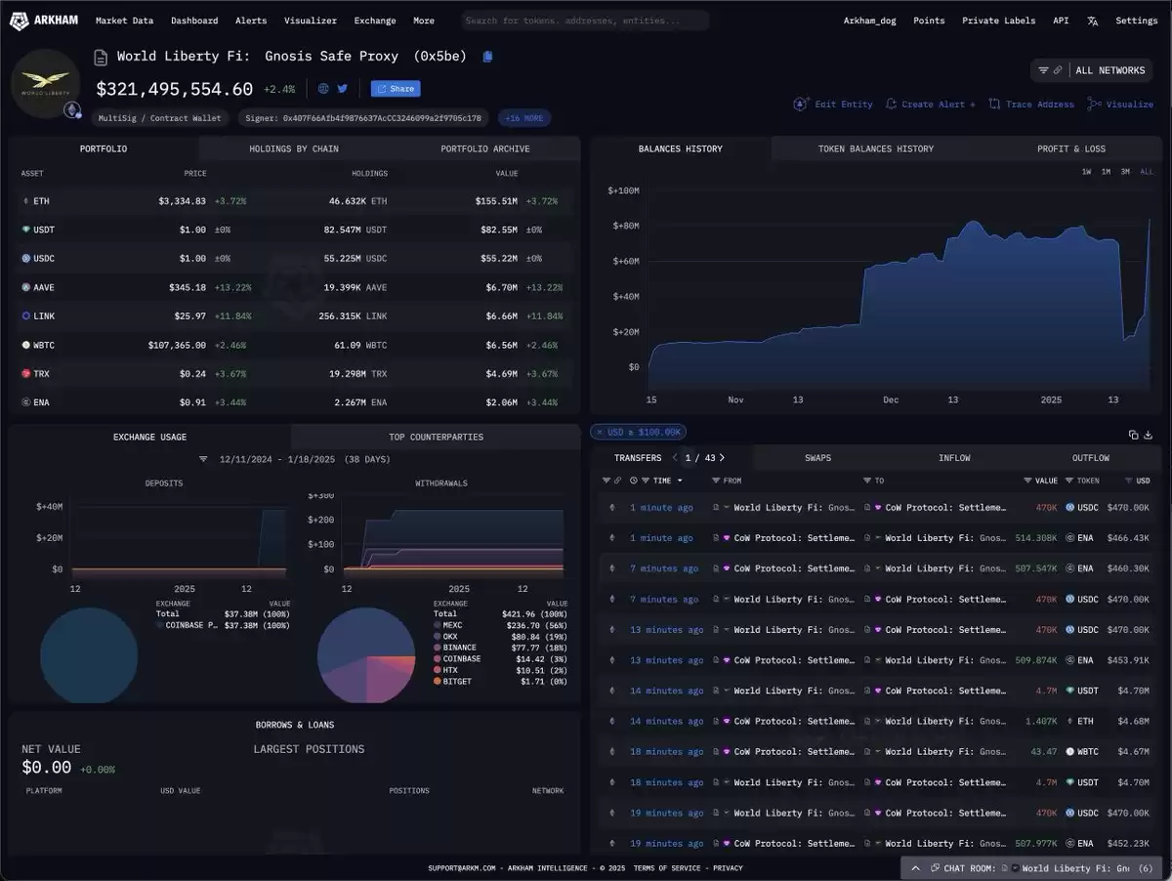This screenshot has height=881, width=1172.
Task: Switch to TOKEN BALANCES HISTORY tab
Action: pos(876,148)
